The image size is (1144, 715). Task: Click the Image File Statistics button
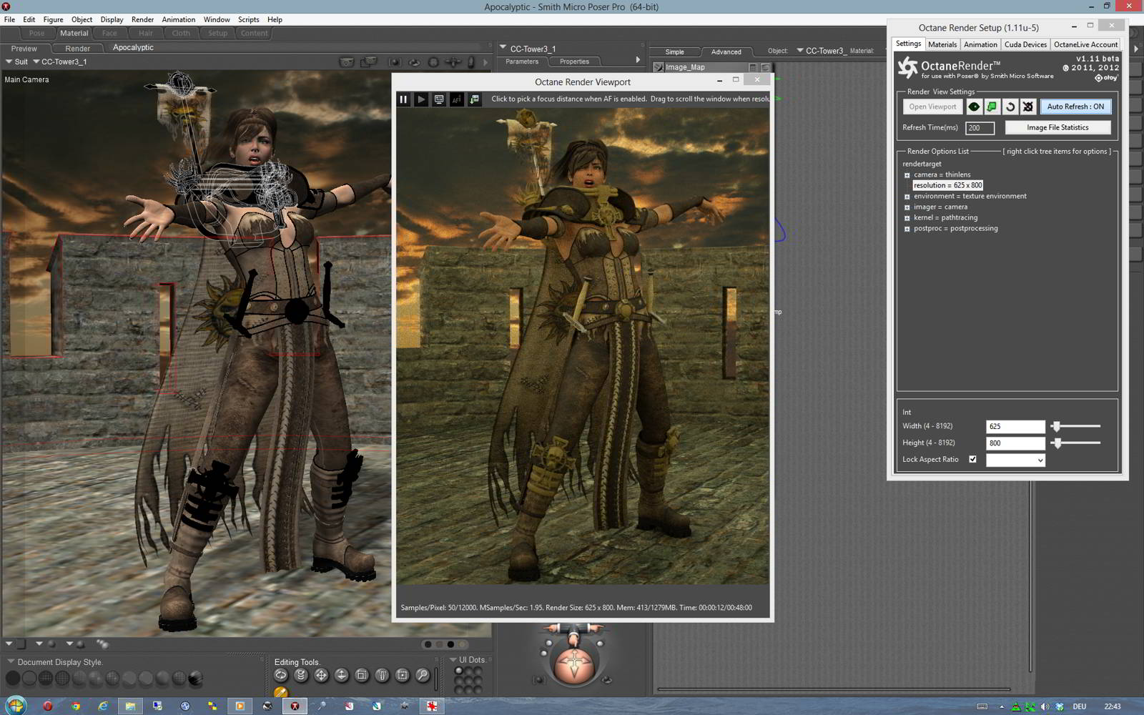pos(1057,127)
